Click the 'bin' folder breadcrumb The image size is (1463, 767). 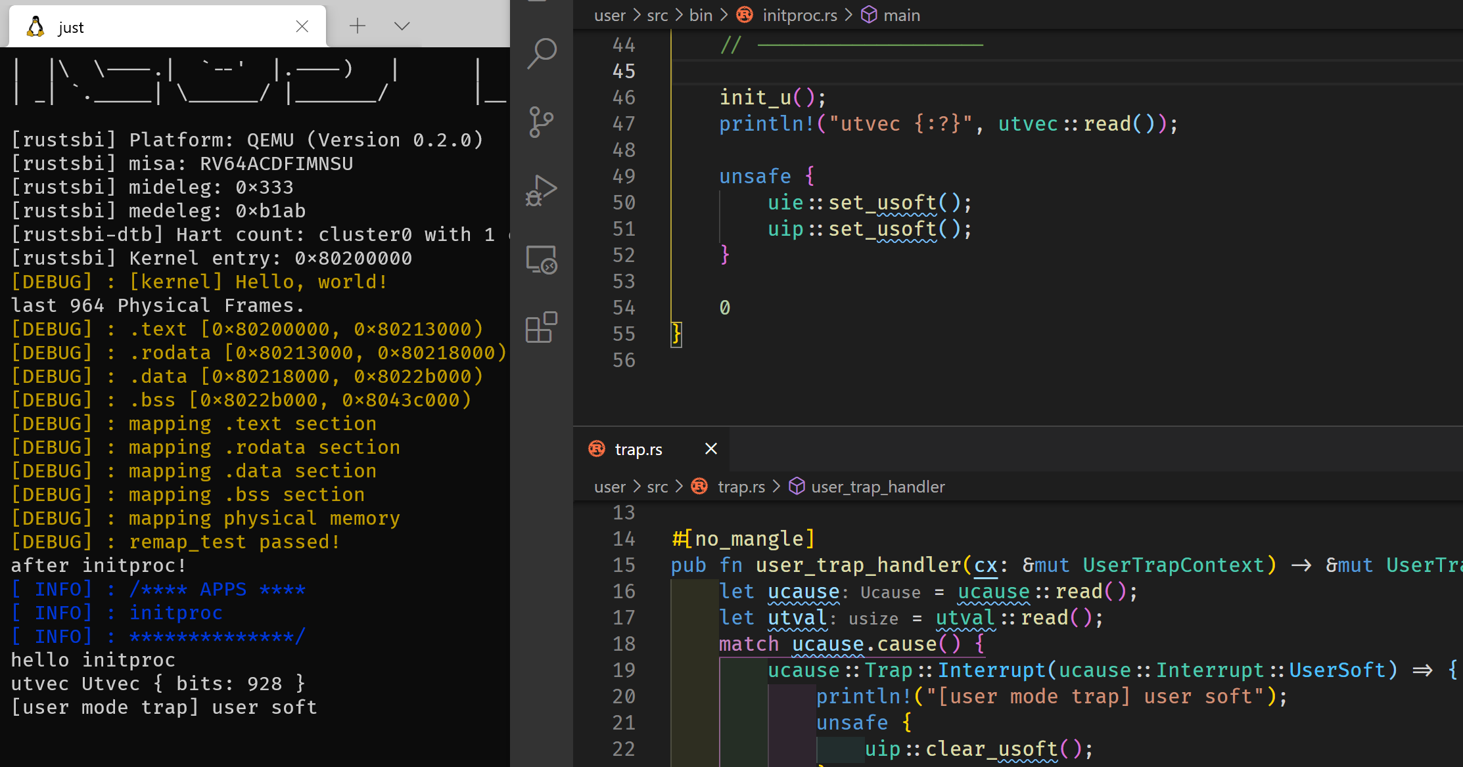coord(701,15)
